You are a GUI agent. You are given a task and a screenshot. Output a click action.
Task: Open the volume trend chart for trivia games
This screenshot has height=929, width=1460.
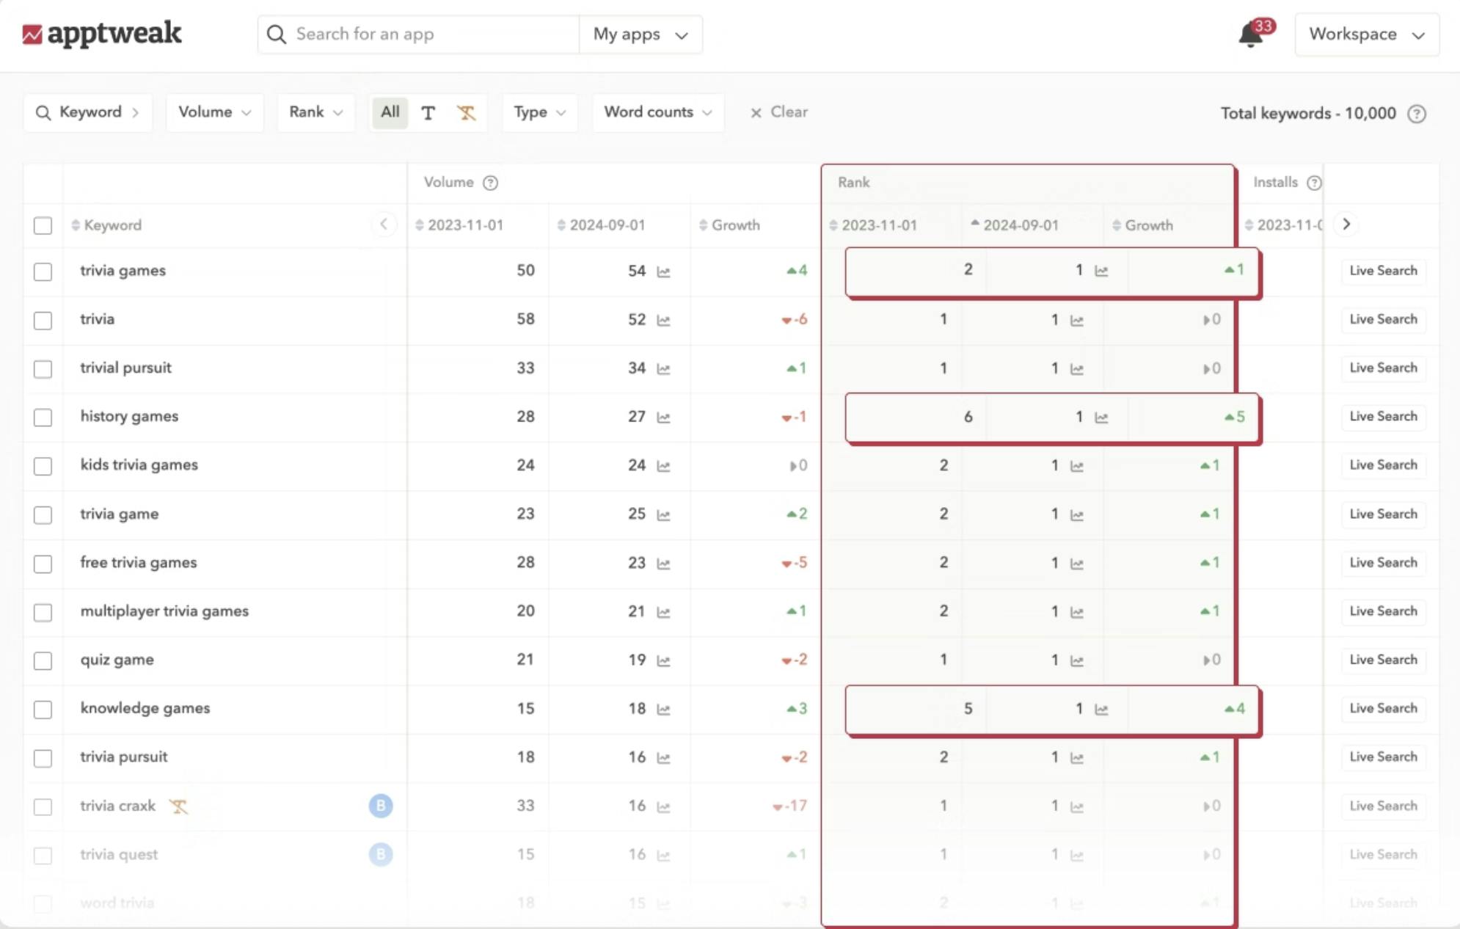coord(663,271)
